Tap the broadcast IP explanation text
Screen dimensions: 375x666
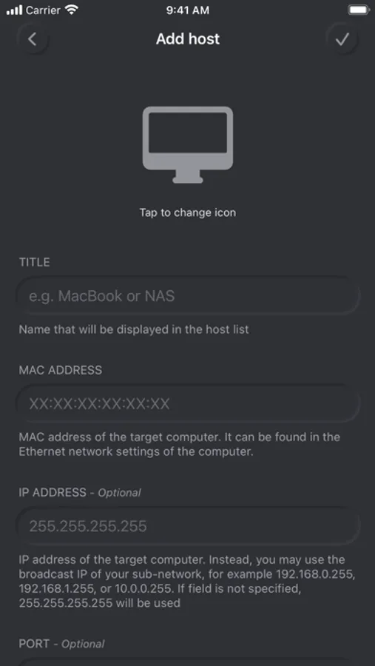pos(187,581)
